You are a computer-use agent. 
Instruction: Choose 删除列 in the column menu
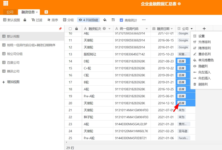coord(206,84)
